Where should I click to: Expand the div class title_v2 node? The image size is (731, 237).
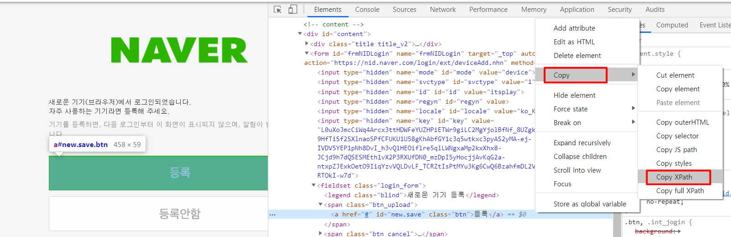(x=307, y=44)
